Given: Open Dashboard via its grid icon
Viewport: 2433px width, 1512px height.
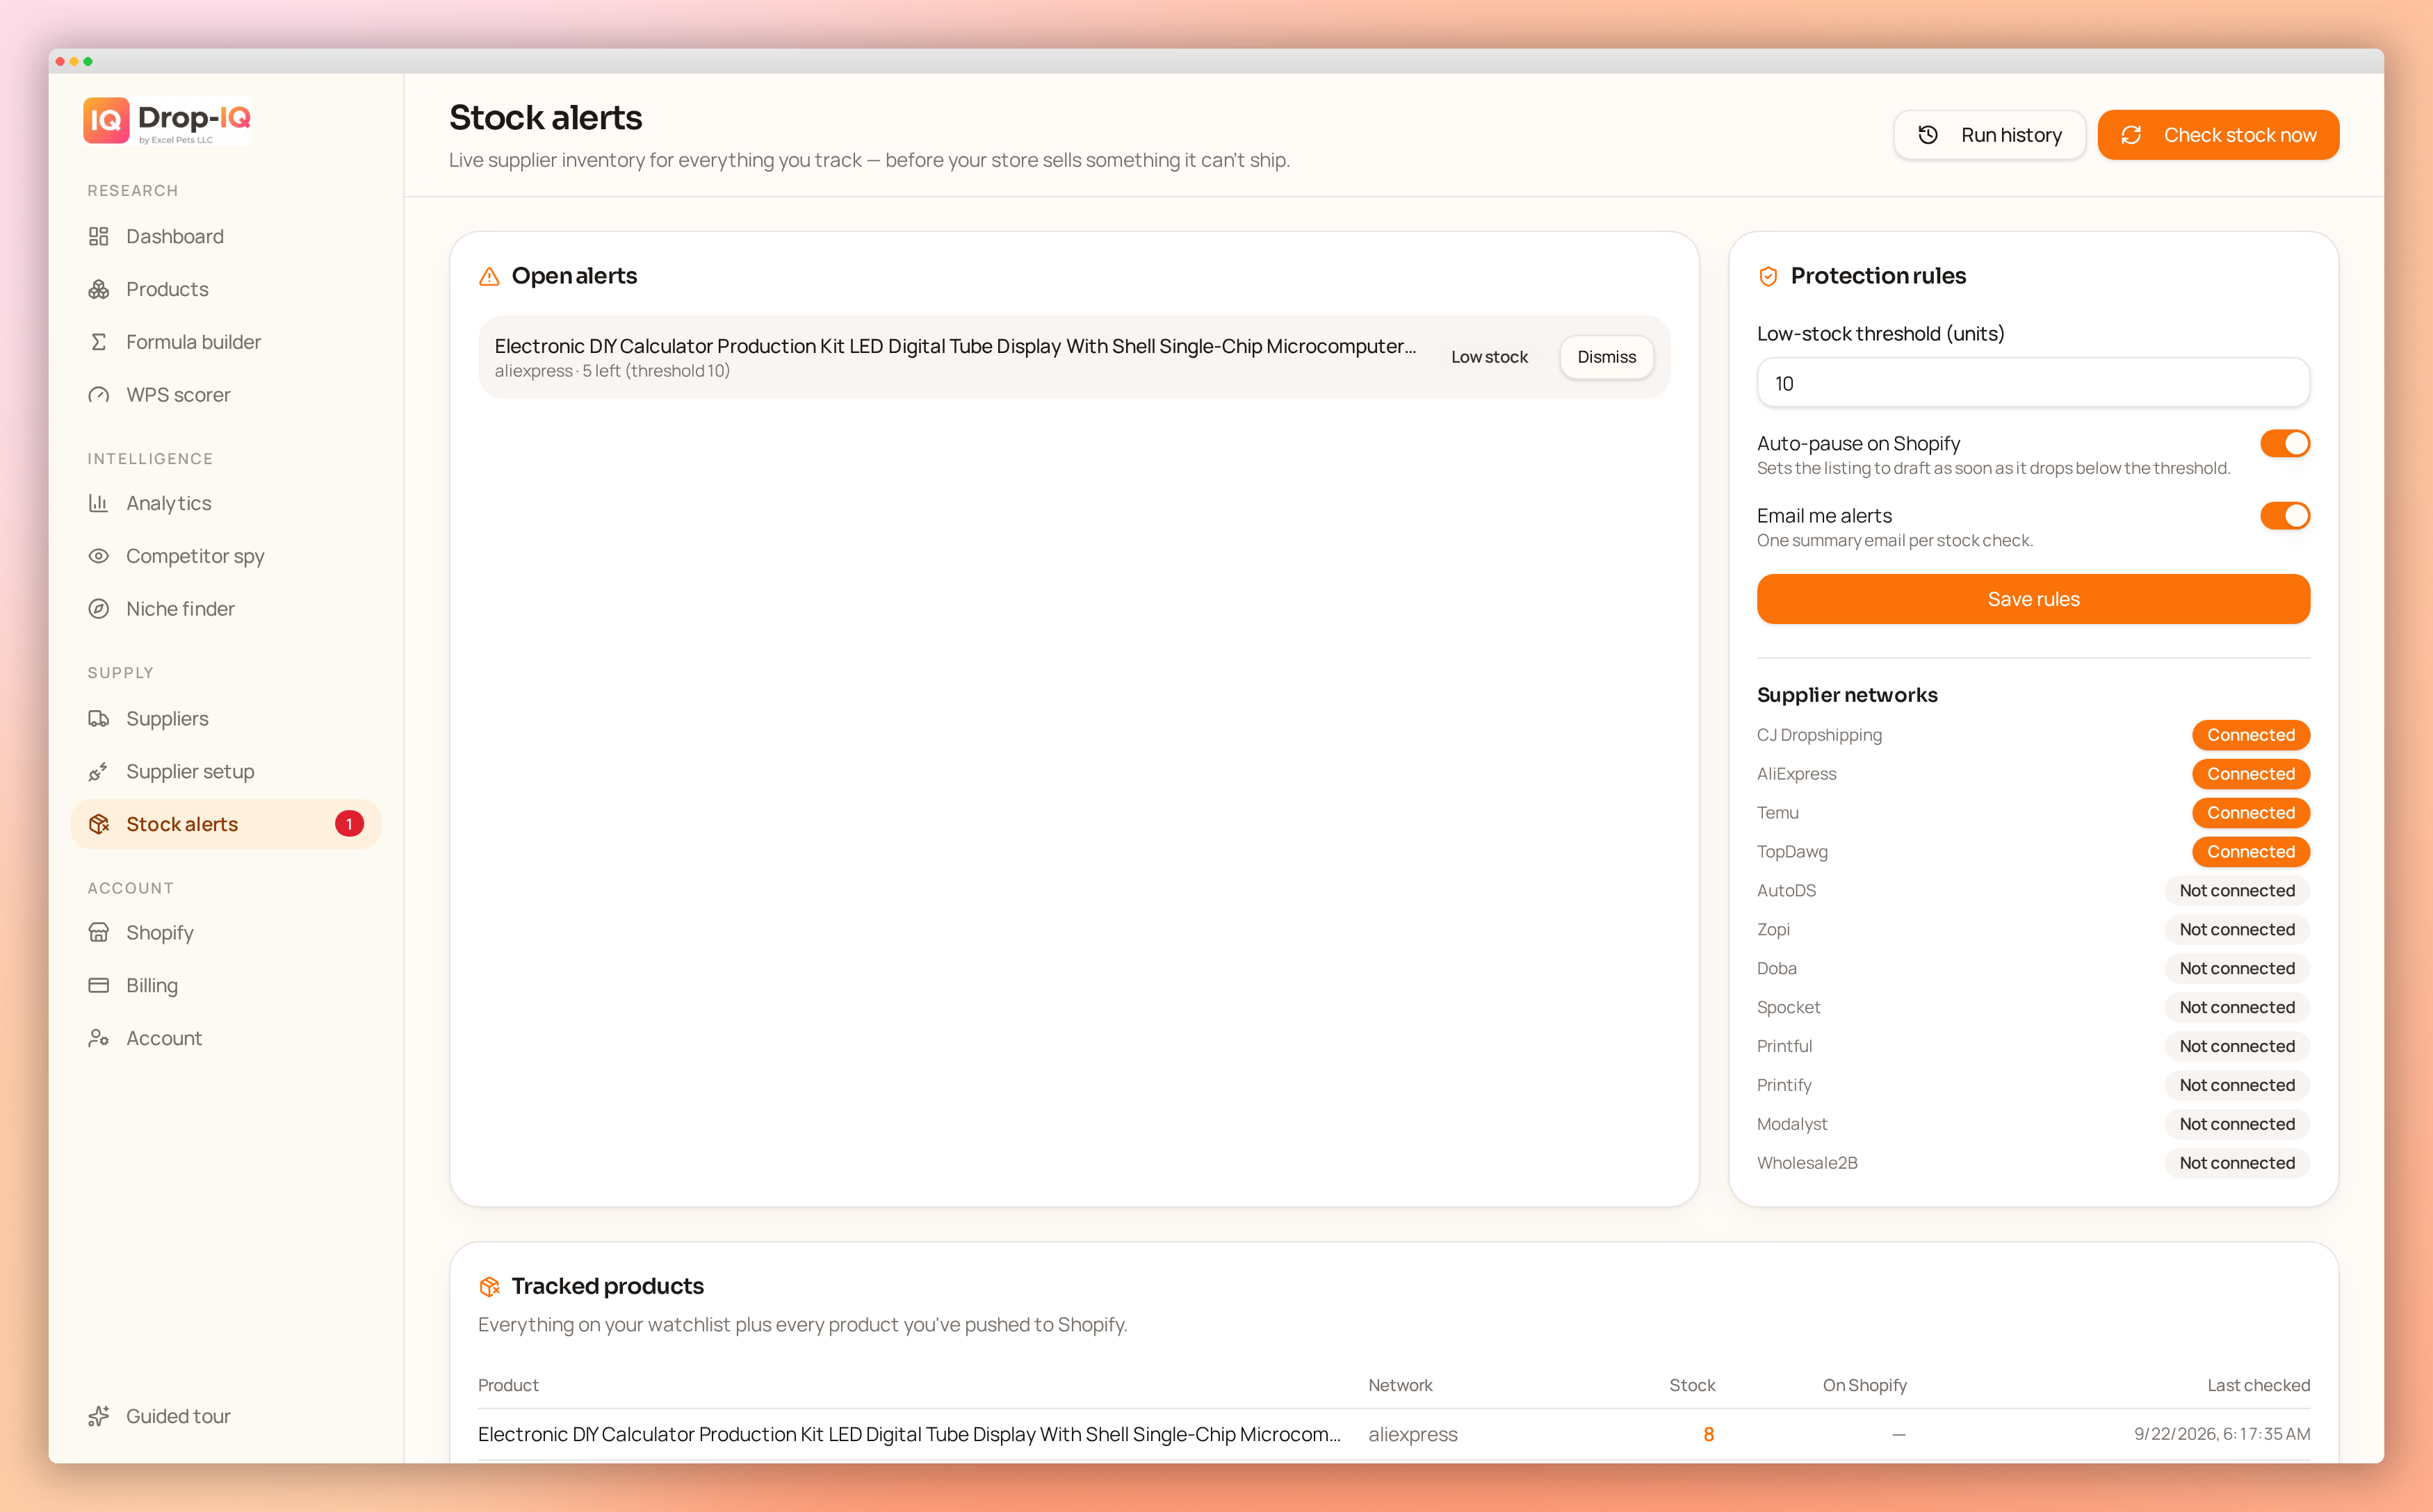Looking at the screenshot, I should (98, 236).
